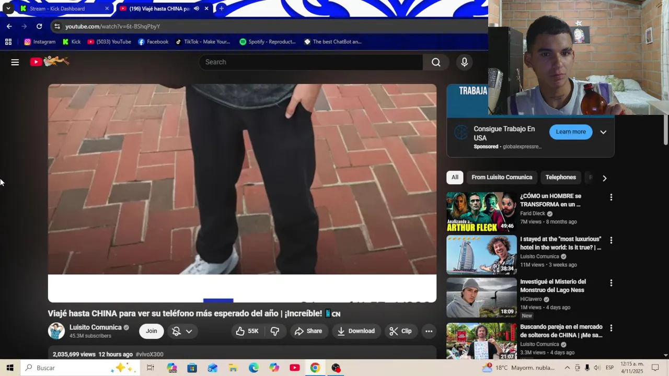Open the Luisito Comunica channel name link
Viewport: 669px width, 376px height.
click(96, 327)
